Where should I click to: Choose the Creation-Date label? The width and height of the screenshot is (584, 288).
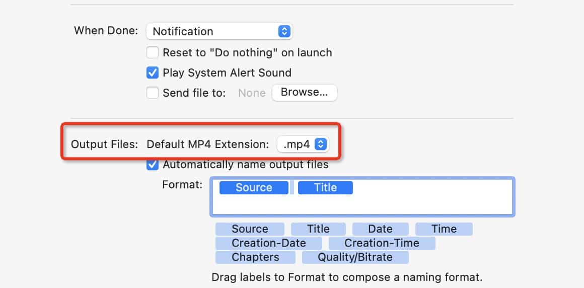pyautogui.click(x=268, y=243)
